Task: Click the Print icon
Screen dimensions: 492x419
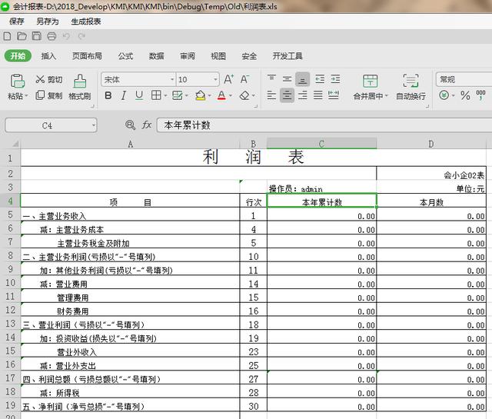Action: pos(52,36)
